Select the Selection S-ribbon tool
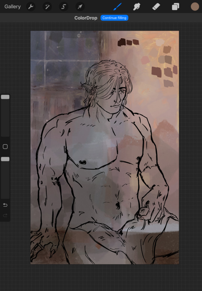The image size is (202, 291). click(x=63, y=7)
